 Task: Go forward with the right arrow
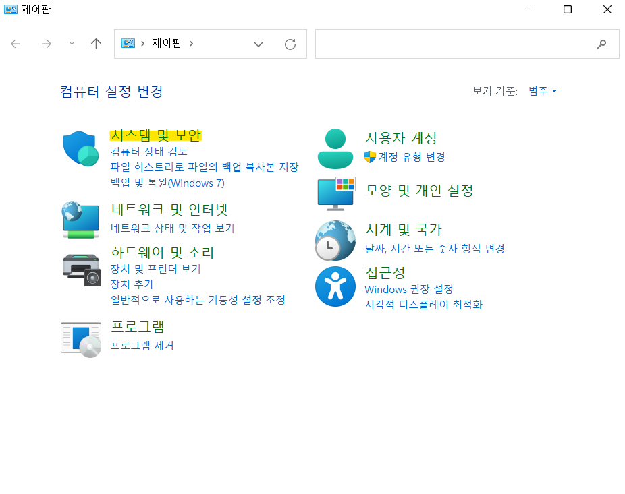[47, 44]
